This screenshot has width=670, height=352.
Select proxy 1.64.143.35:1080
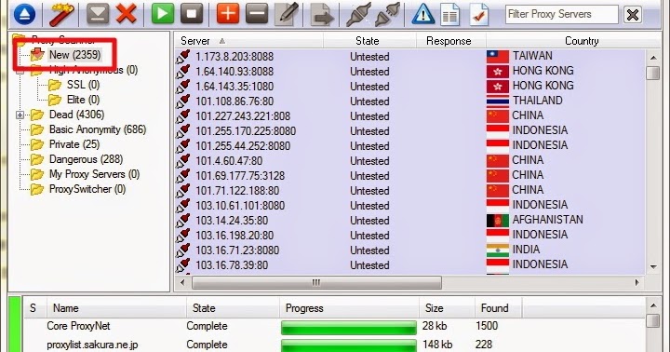(234, 87)
